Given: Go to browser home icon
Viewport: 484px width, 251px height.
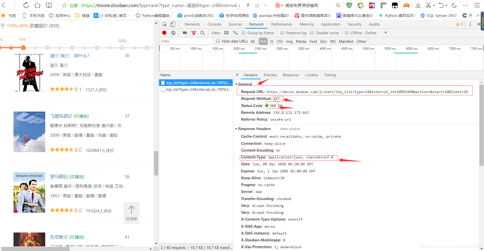Looking at the screenshot, I should 37,5.
